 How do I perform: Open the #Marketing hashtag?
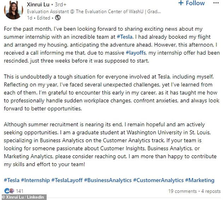click(200, 180)
